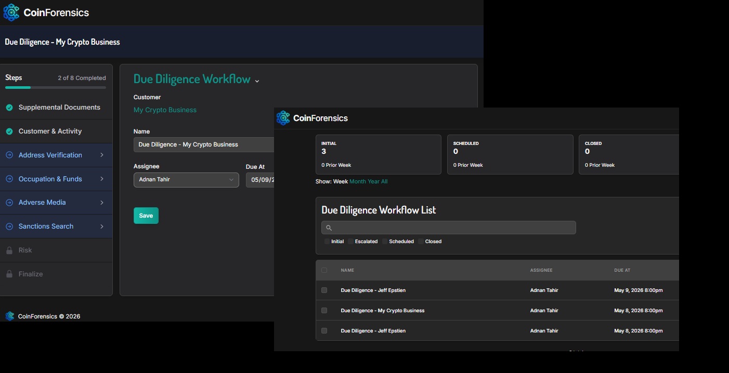Click the Steps progress bar
This screenshot has height=373, width=729.
tap(55, 88)
